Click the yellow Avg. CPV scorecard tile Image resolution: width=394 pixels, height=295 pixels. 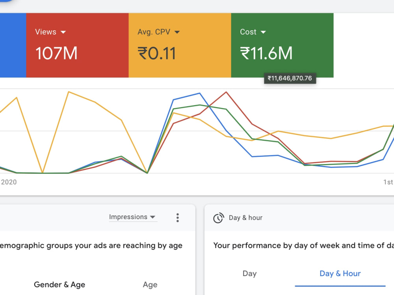[x=180, y=45]
